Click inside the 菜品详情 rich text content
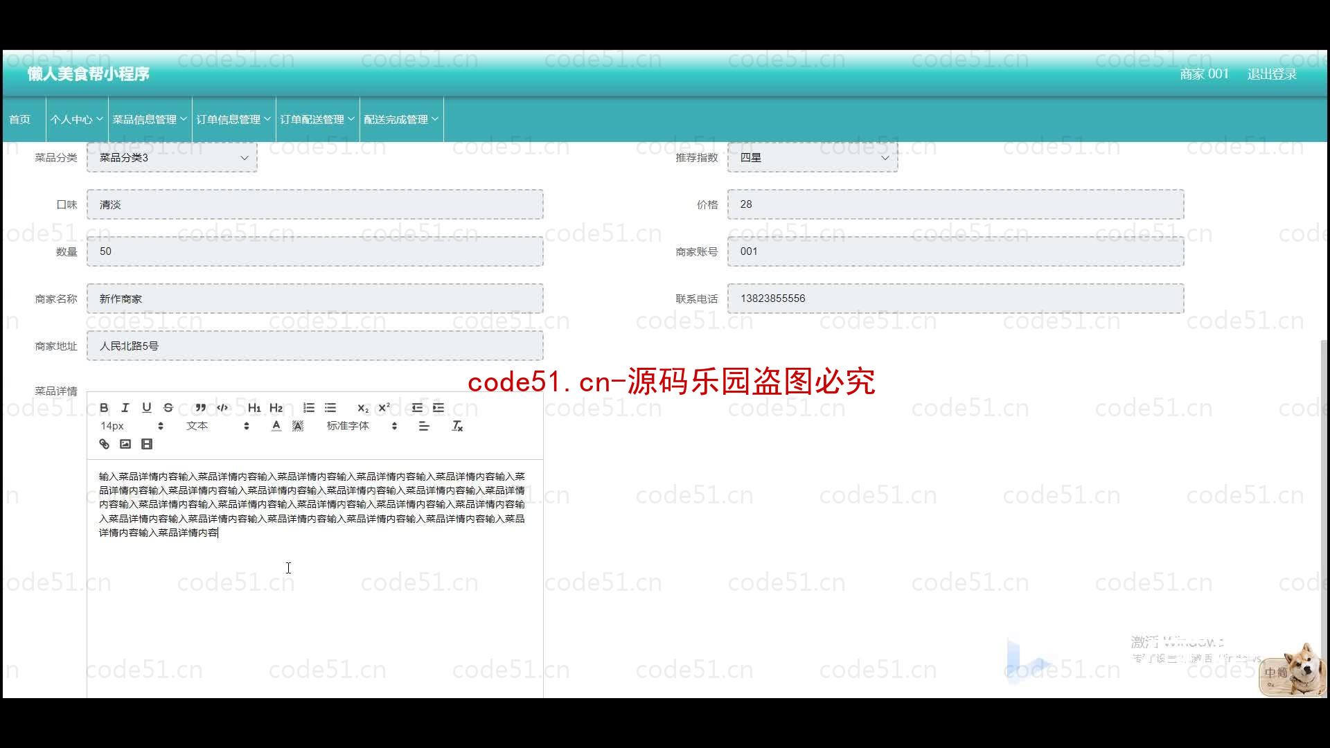The height and width of the screenshot is (748, 1330). coord(314,578)
